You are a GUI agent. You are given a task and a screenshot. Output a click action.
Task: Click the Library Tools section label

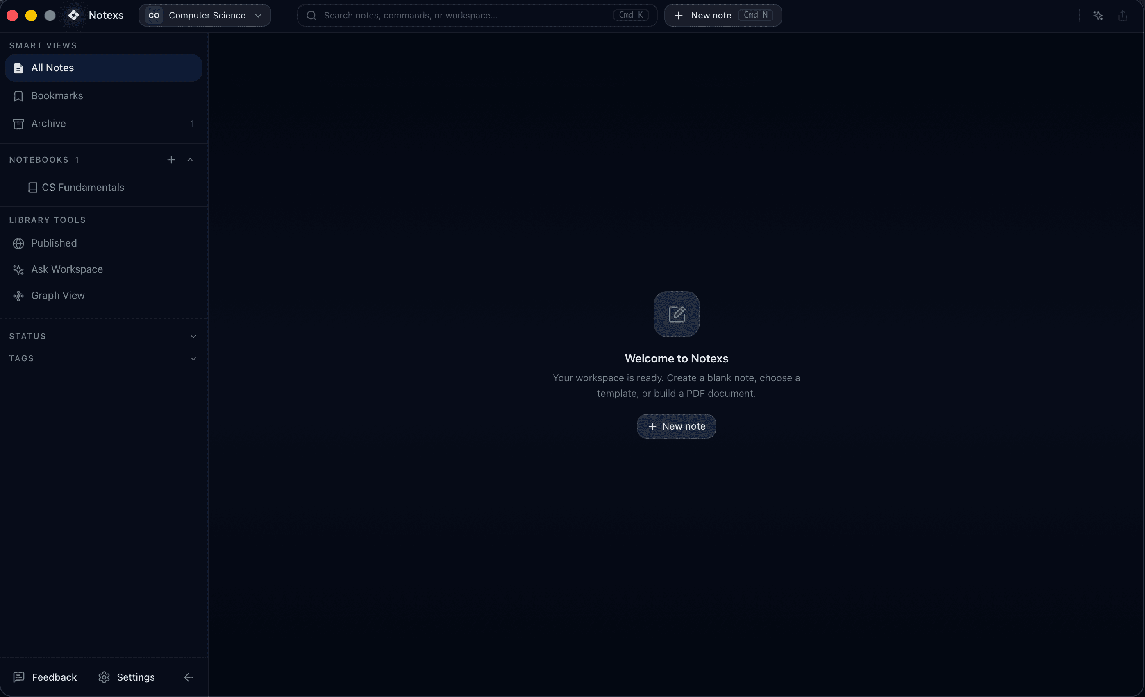click(48, 220)
